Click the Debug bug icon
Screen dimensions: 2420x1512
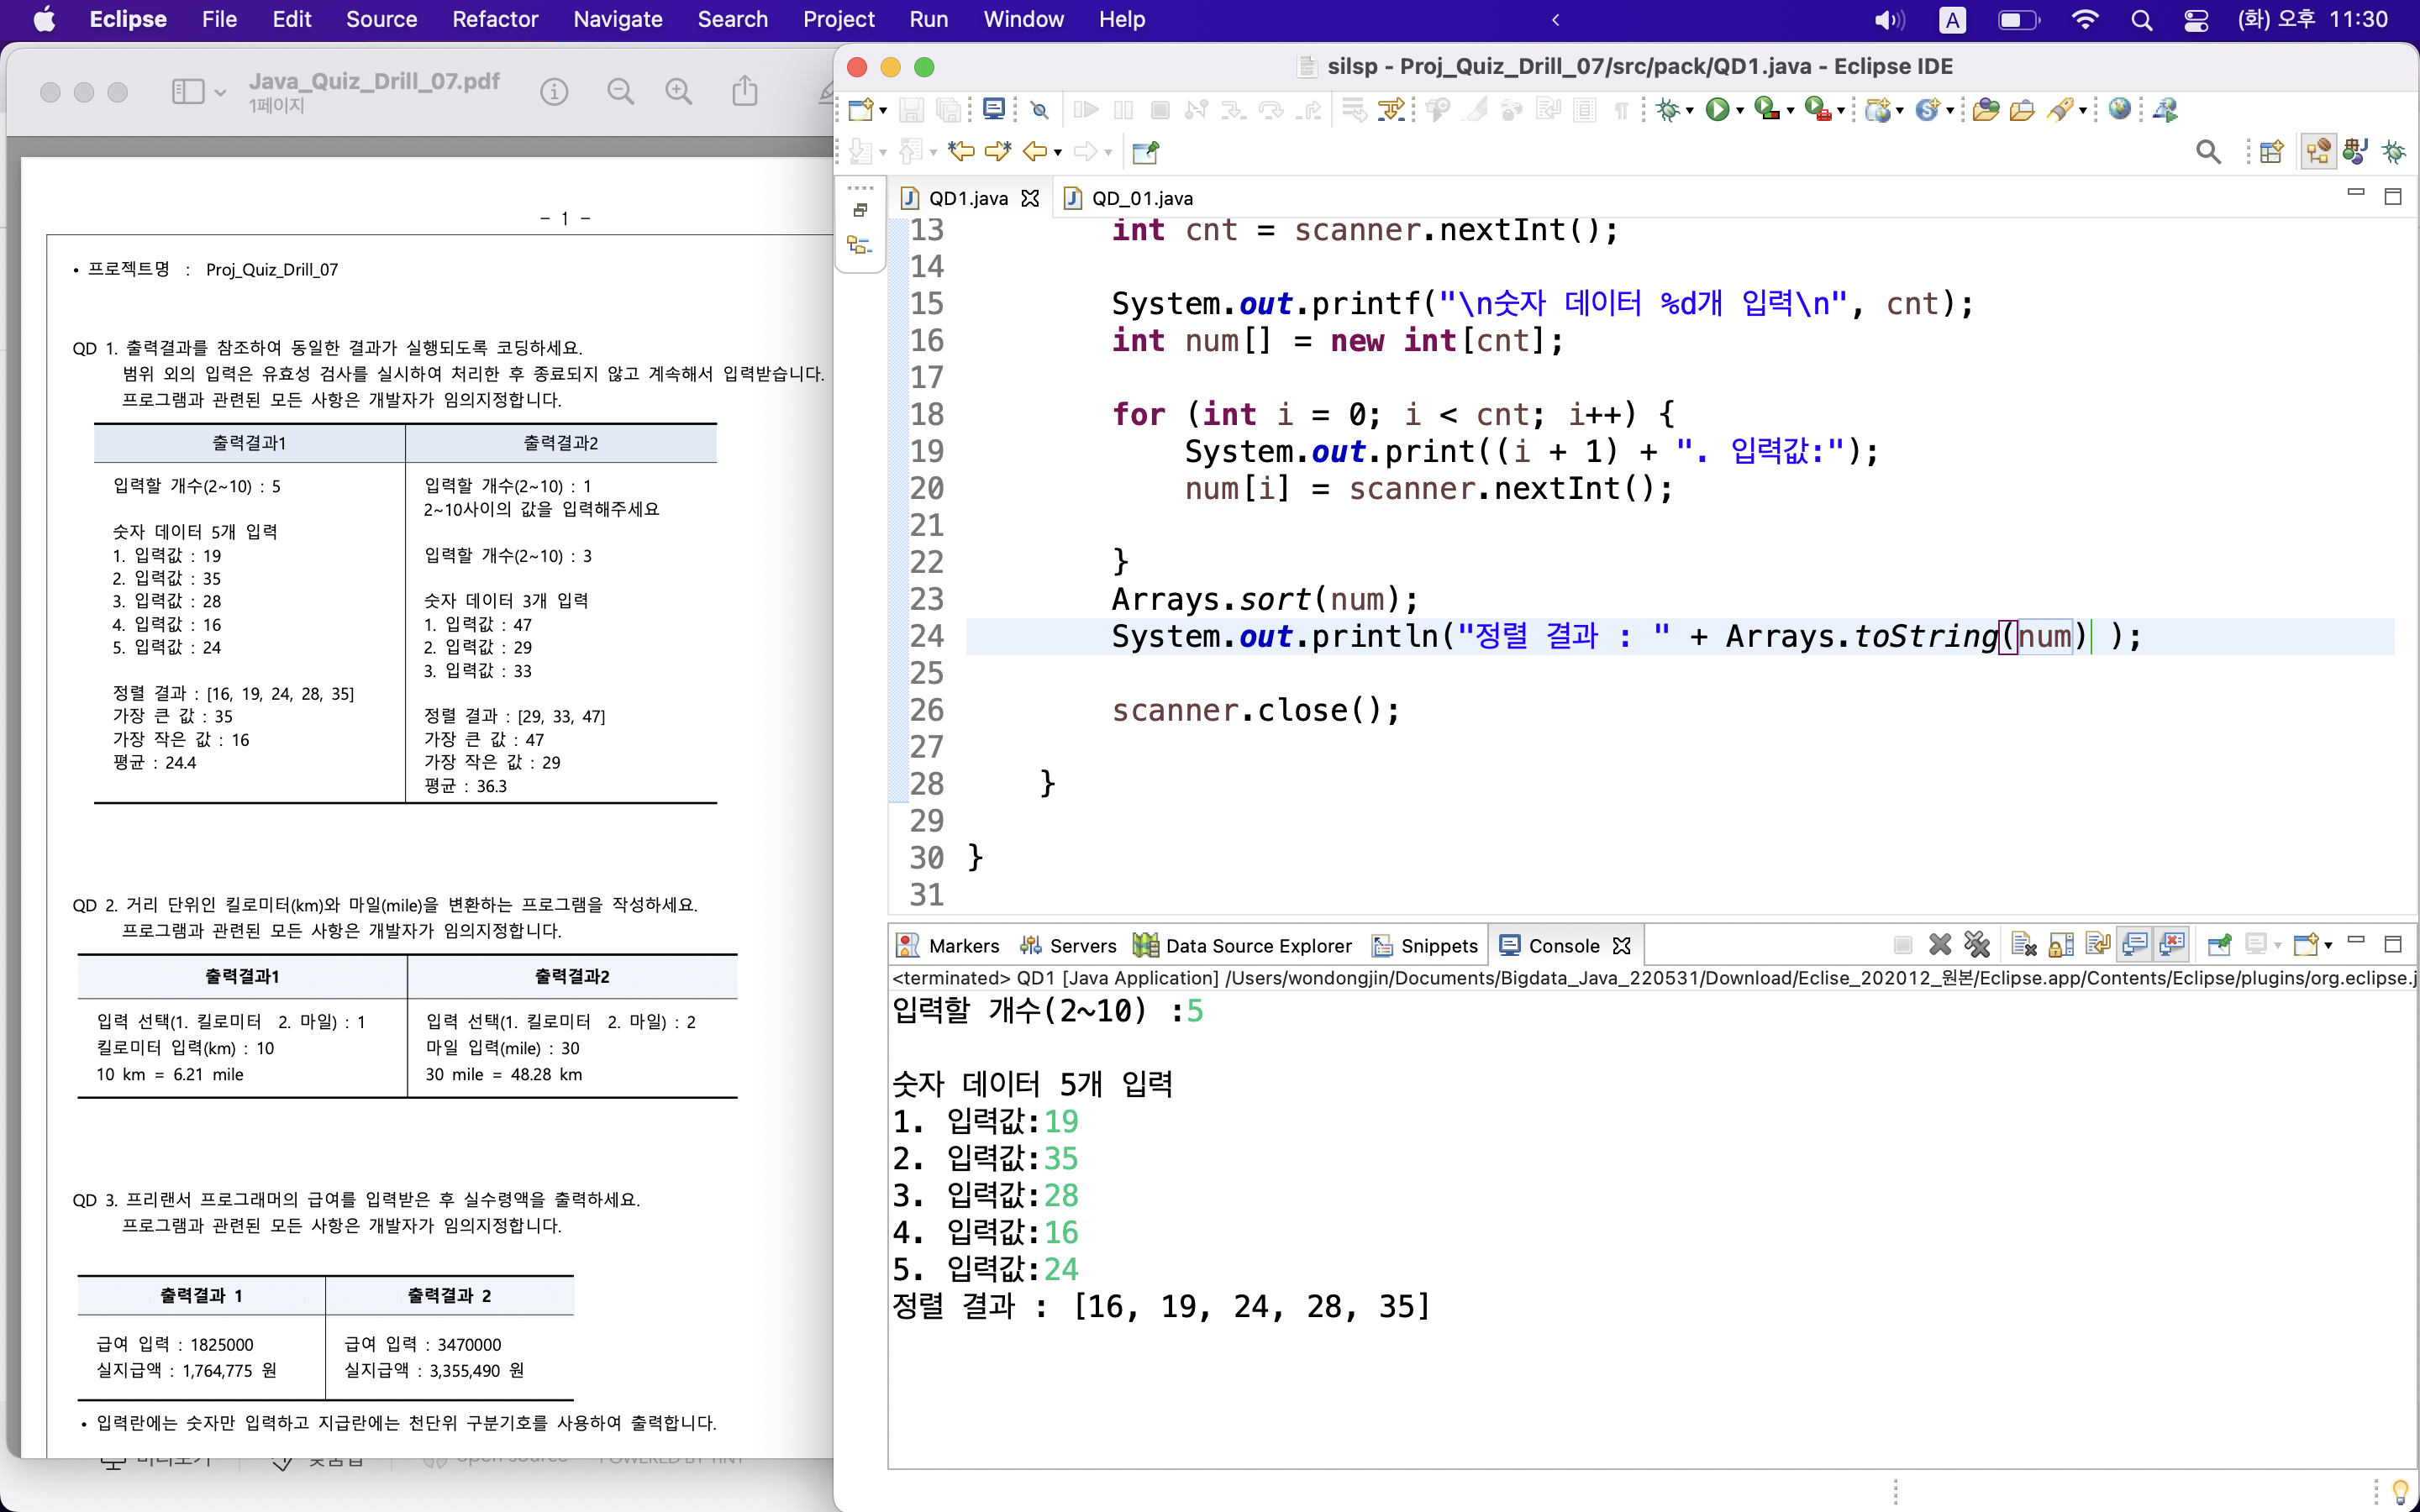[1666, 110]
